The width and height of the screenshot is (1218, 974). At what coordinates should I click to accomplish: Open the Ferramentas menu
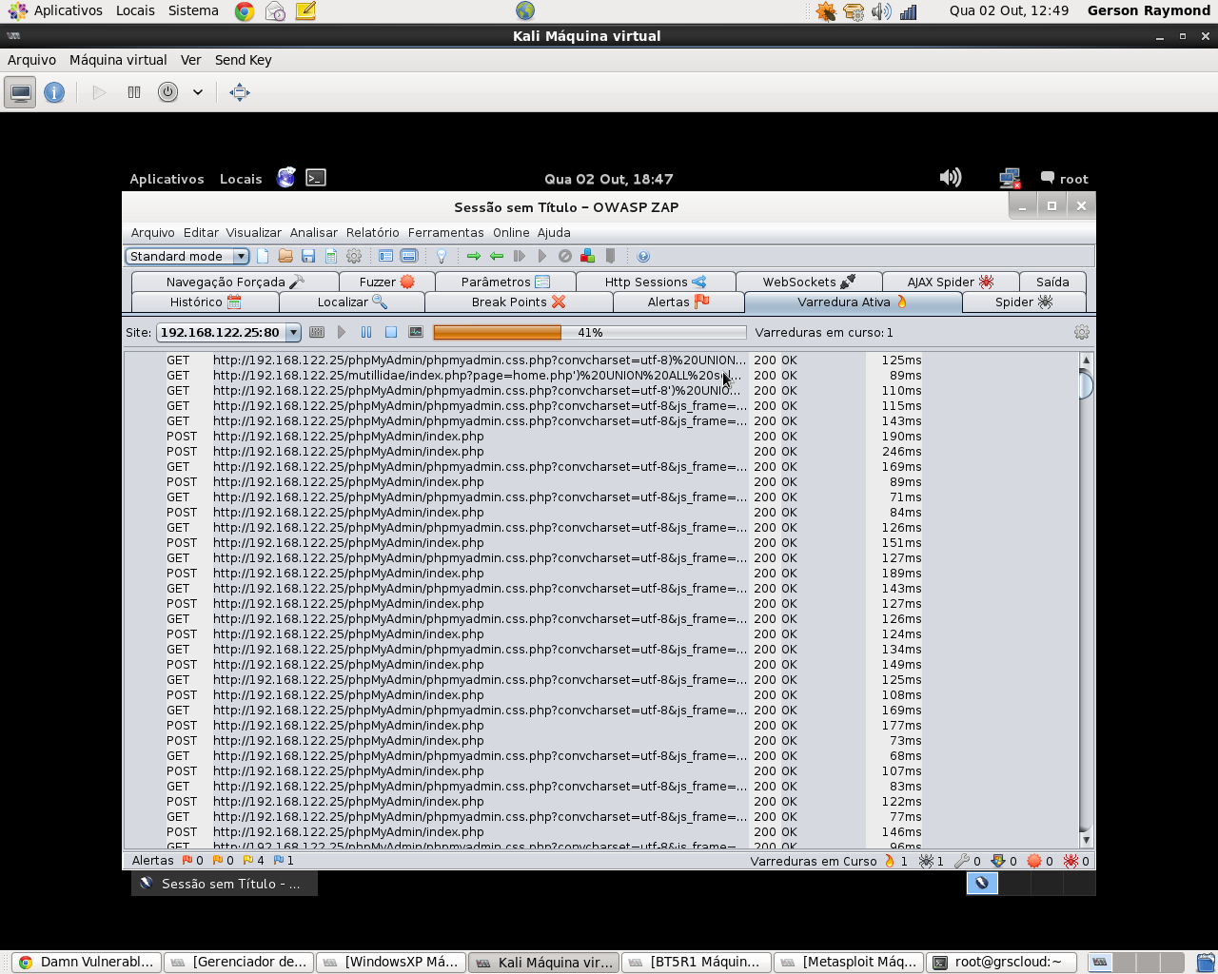446,232
